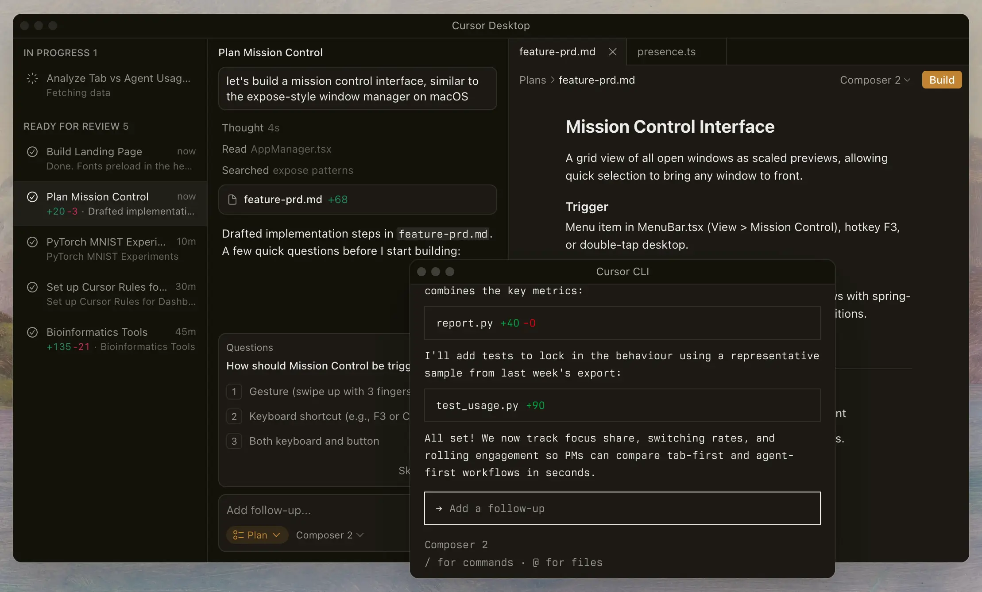Click the Plan mode icon in follow-up bar
The width and height of the screenshot is (982, 592).
pos(238,535)
